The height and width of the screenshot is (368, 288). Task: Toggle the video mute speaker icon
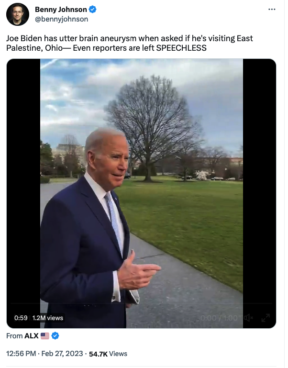[248, 318]
